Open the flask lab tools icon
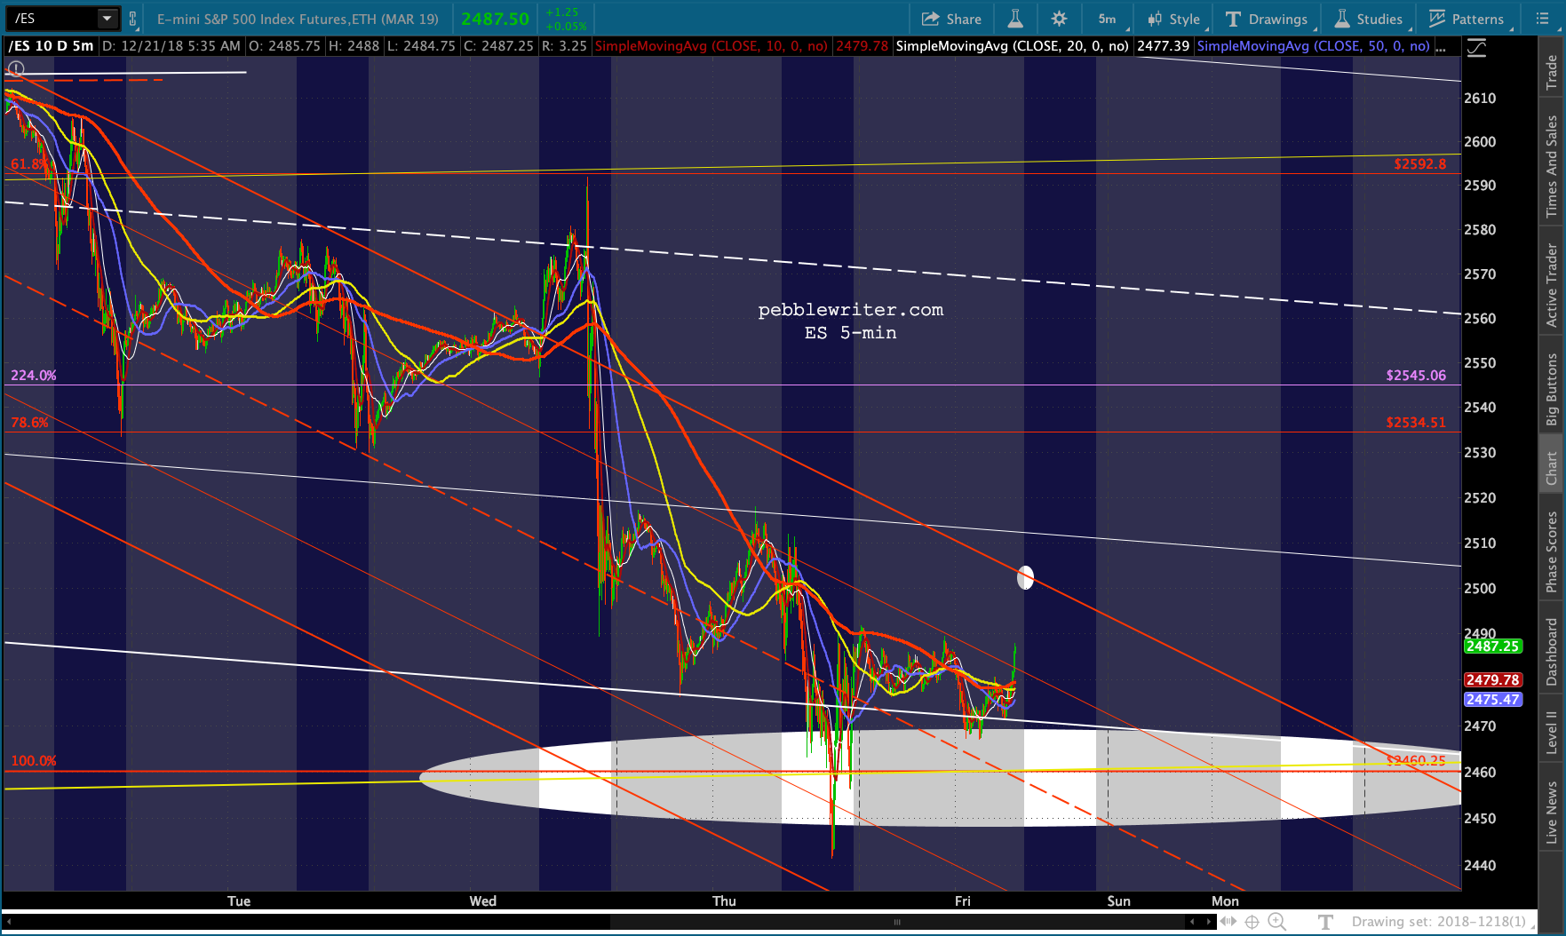This screenshot has width=1566, height=936. pyautogui.click(x=1014, y=19)
